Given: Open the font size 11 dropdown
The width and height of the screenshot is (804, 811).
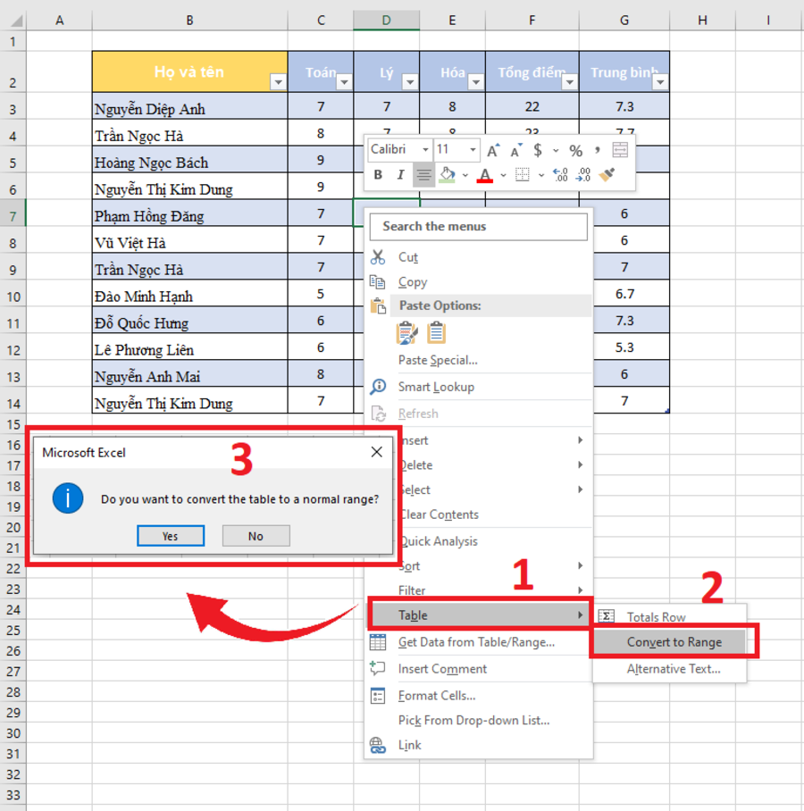Looking at the screenshot, I should [473, 150].
